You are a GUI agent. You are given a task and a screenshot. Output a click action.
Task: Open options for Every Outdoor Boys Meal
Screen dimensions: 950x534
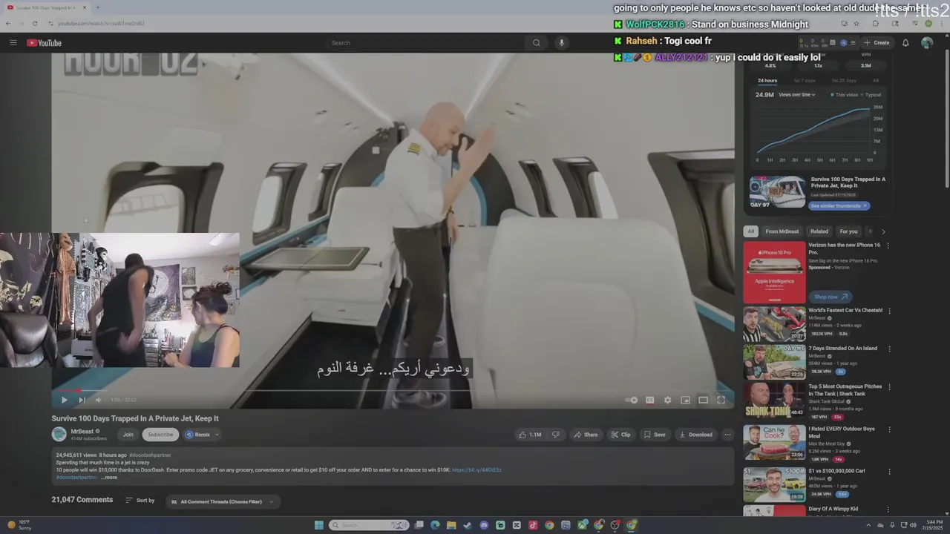coord(888,429)
